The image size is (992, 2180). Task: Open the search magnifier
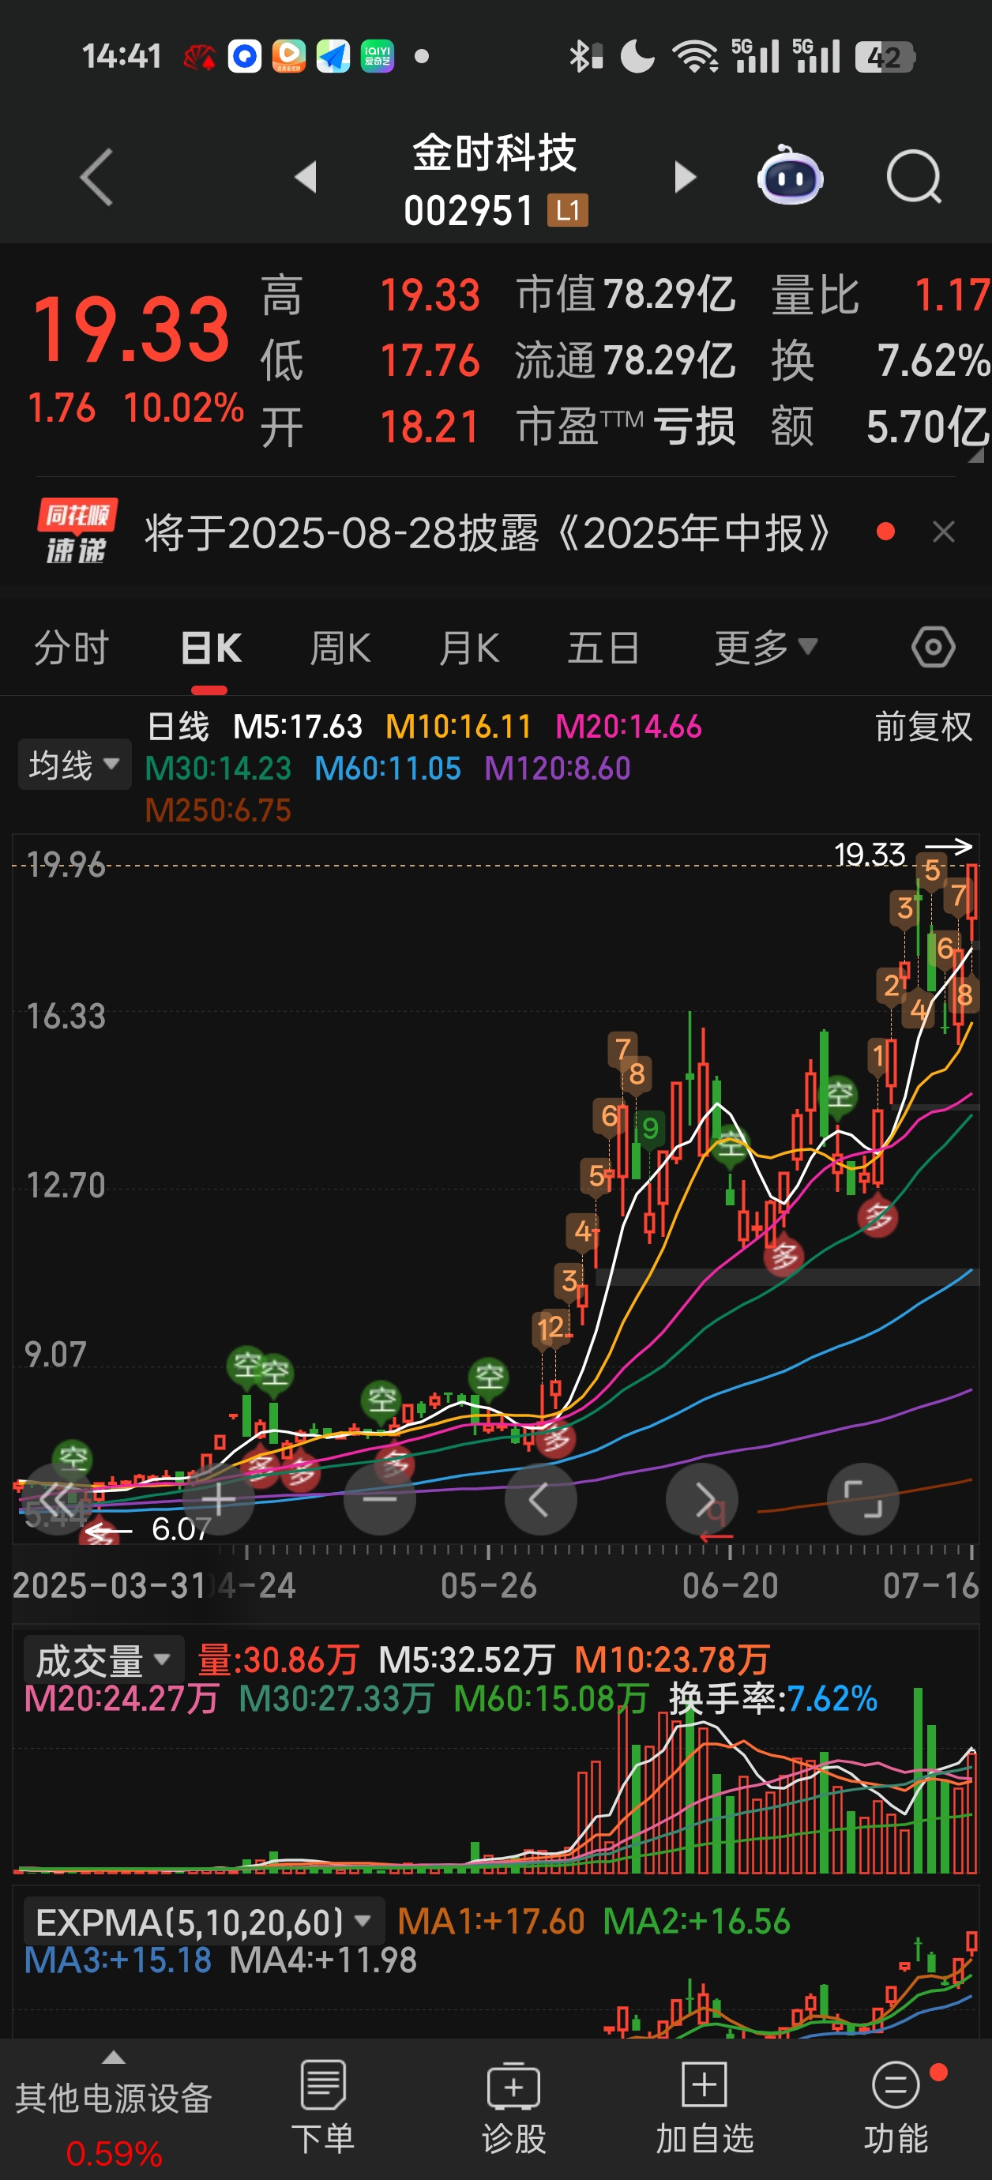point(914,177)
